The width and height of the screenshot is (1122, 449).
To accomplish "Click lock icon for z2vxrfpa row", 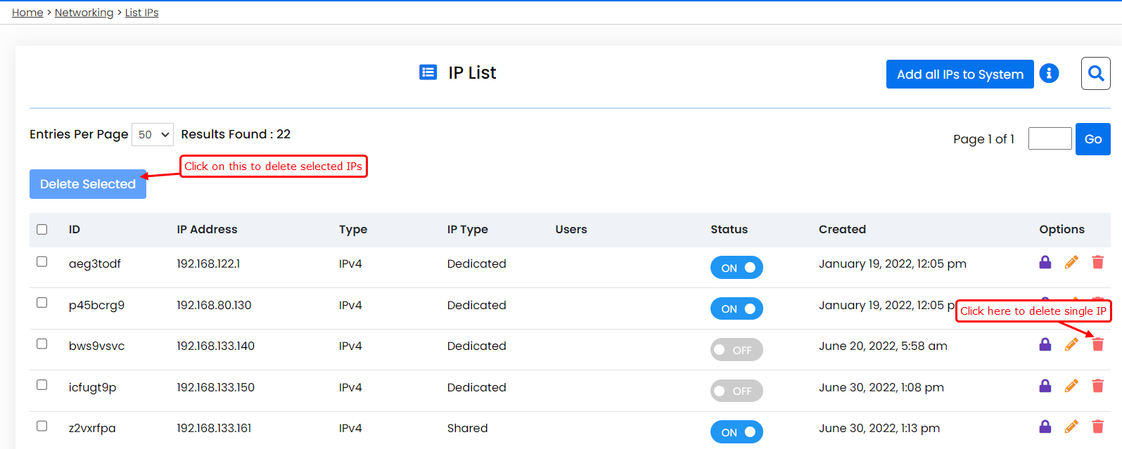I will [1045, 427].
